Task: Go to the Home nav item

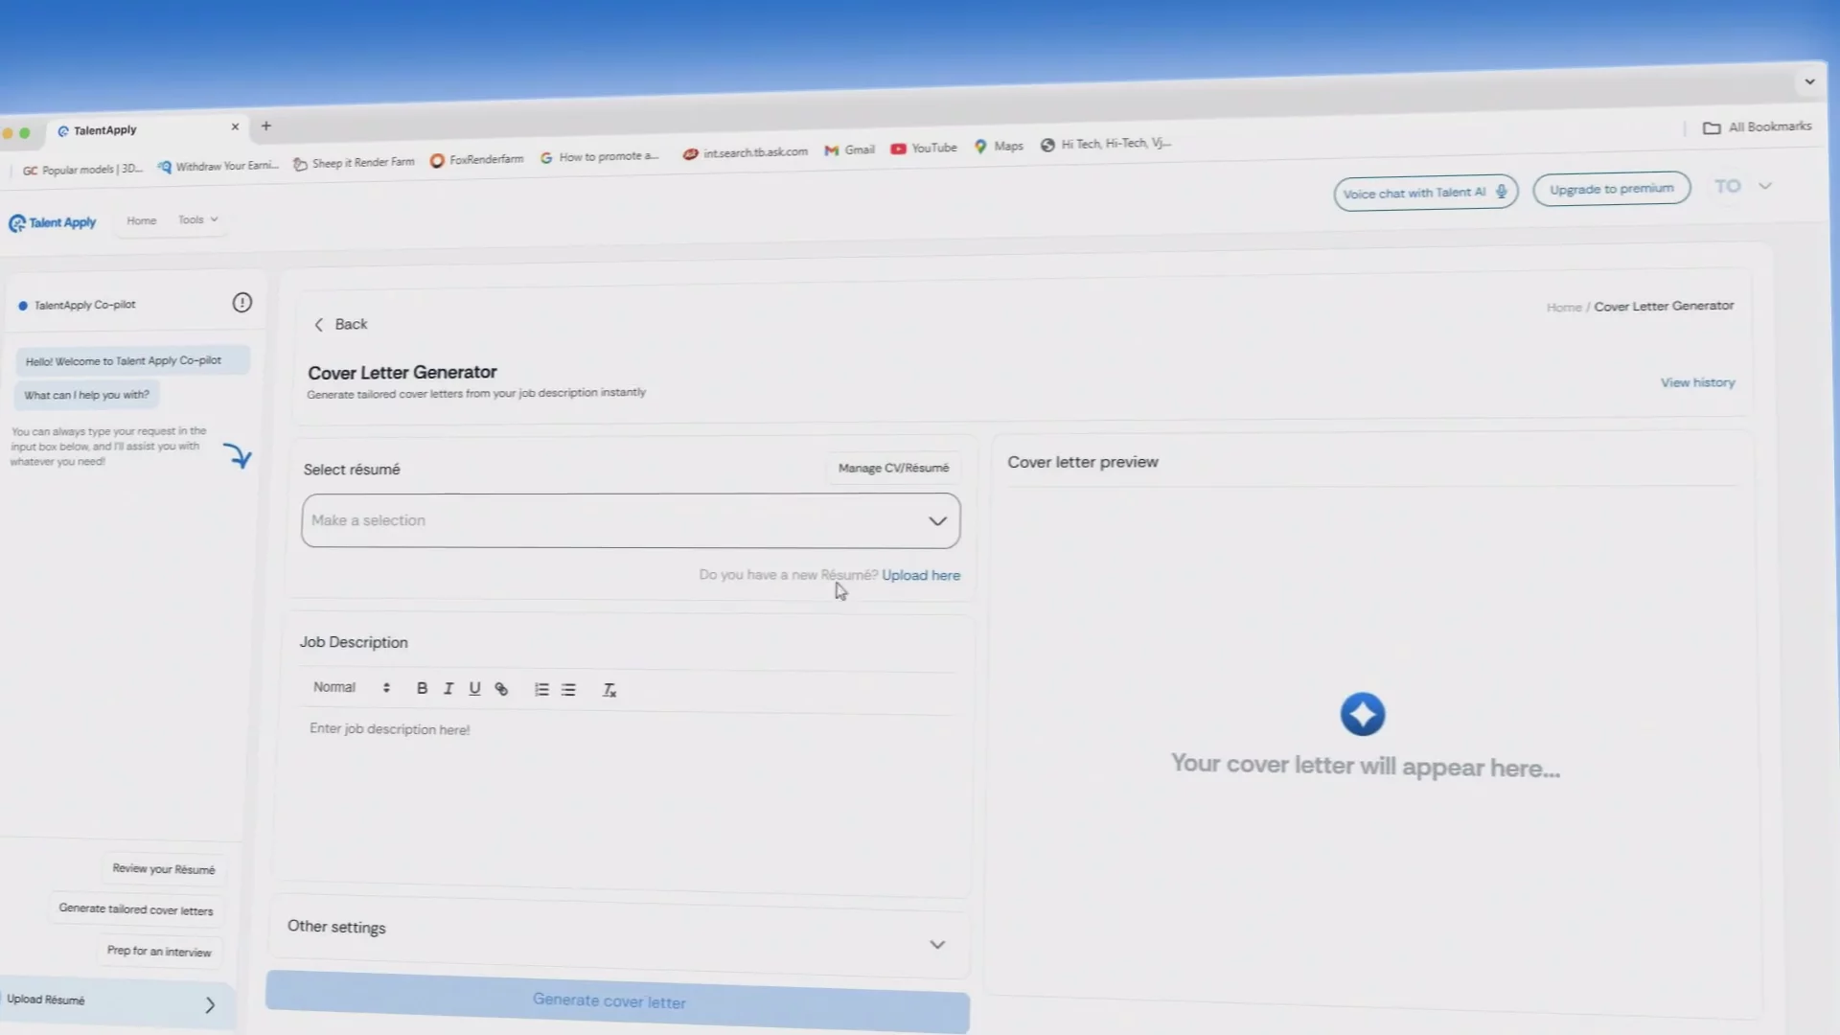Action: click(x=141, y=220)
